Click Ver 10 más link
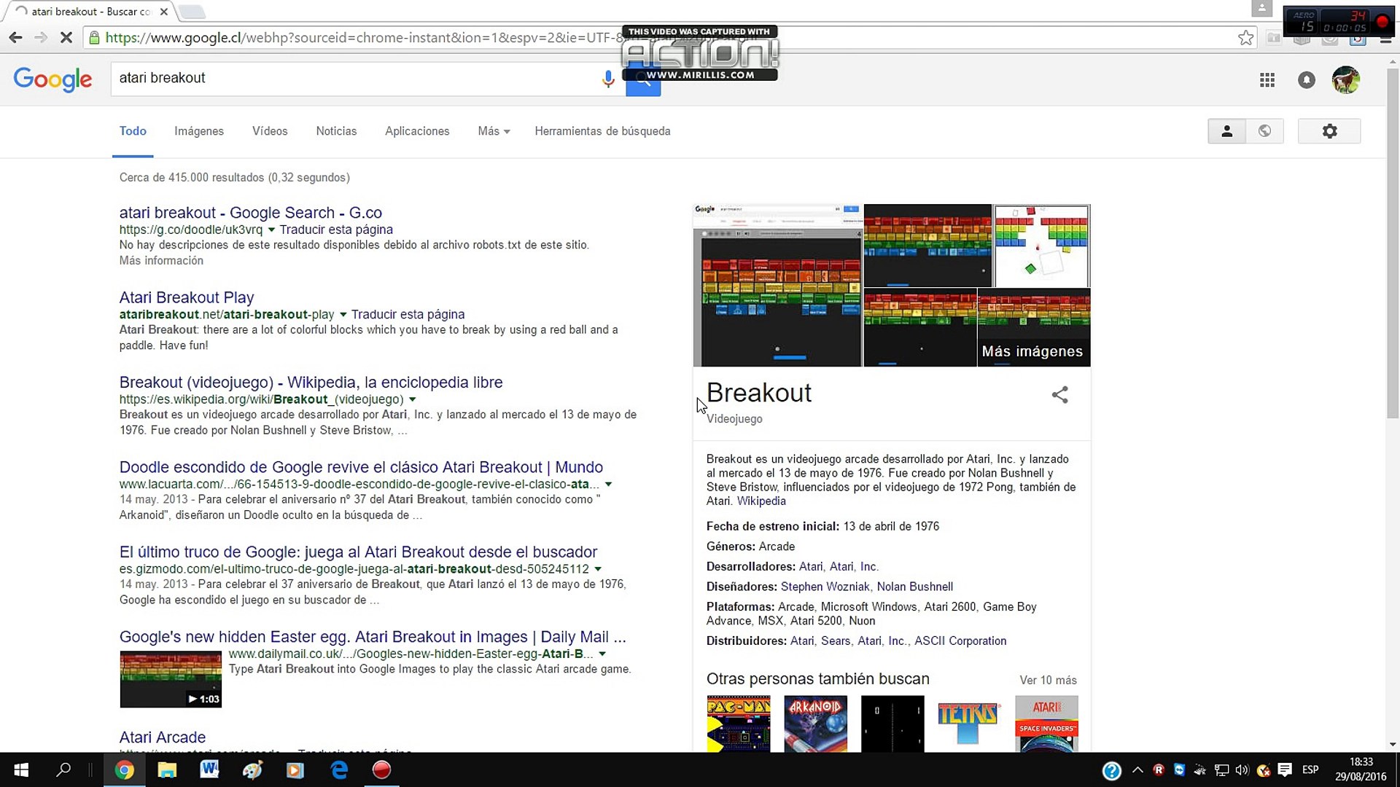This screenshot has height=787, width=1400. point(1048,680)
